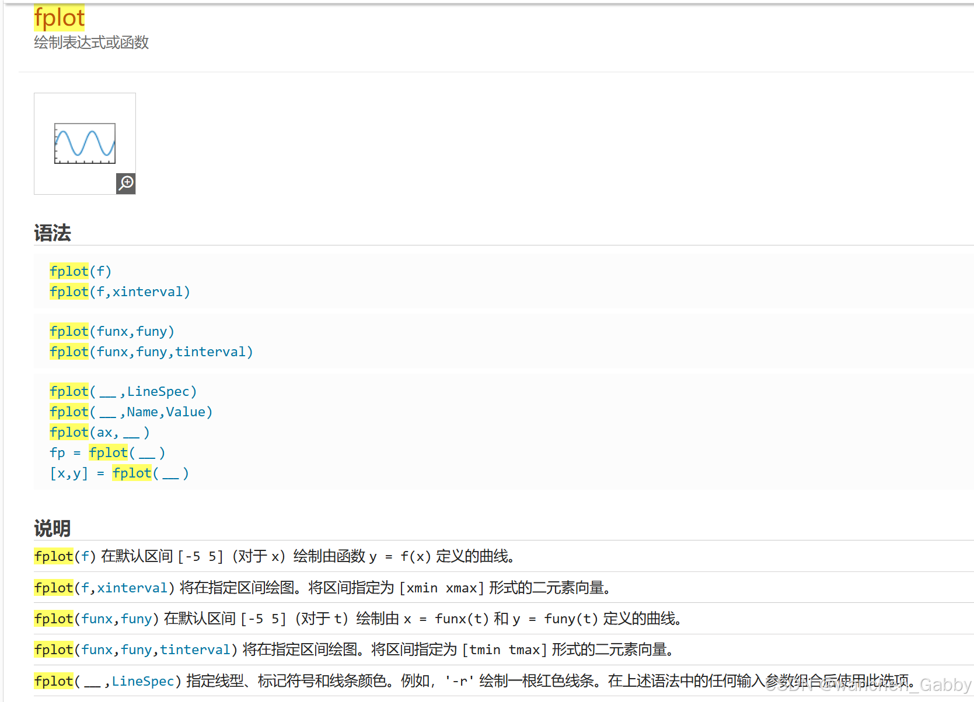Click text [xmin xmax] in description
The height and width of the screenshot is (702, 974).
(x=441, y=588)
